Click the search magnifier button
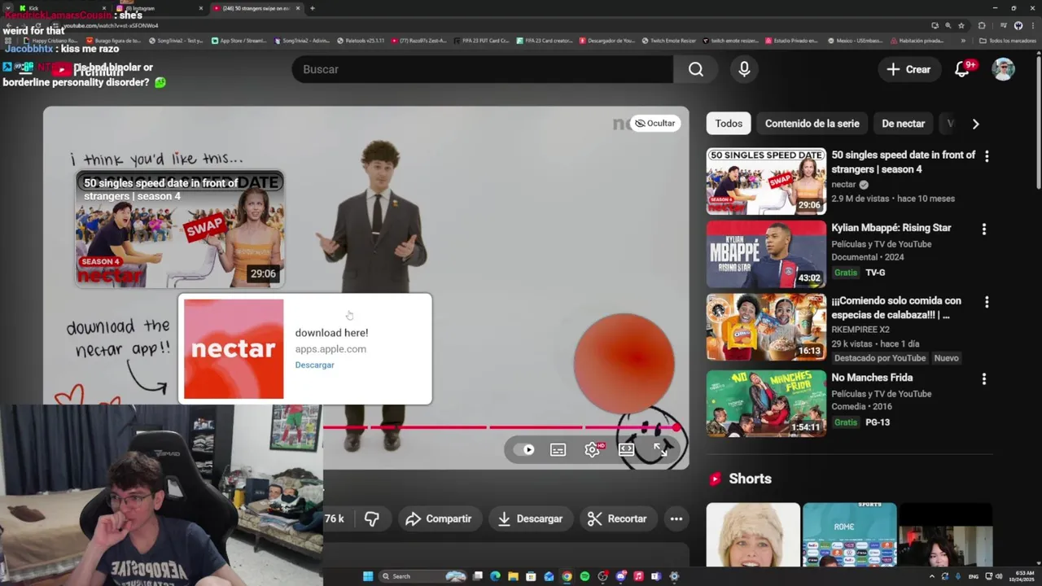 pos(696,69)
